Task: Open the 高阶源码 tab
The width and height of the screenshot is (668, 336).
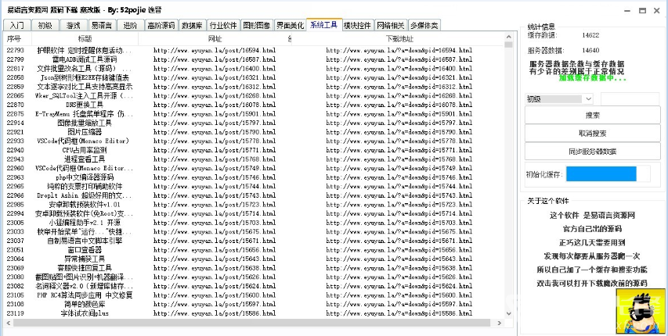Action: [x=161, y=26]
